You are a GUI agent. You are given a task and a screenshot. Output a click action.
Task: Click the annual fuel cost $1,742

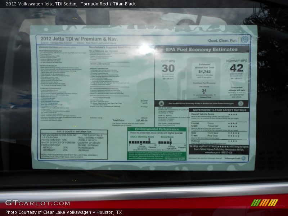tap(204, 72)
